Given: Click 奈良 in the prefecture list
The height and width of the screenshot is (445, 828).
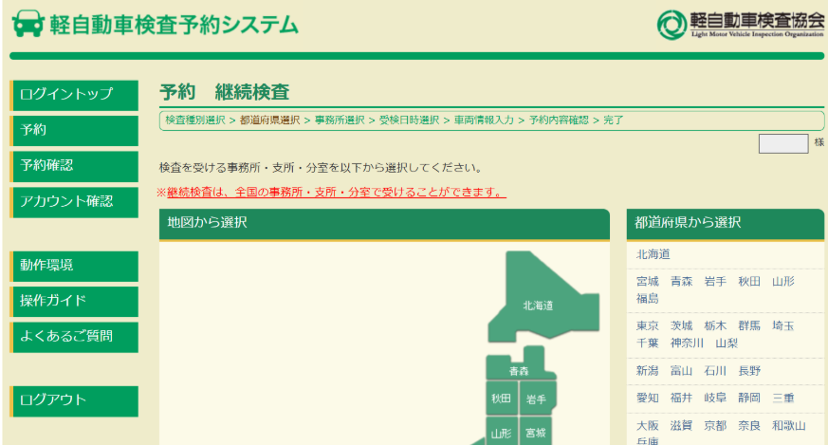Looking at the screenshot, I should pos(749,425).
